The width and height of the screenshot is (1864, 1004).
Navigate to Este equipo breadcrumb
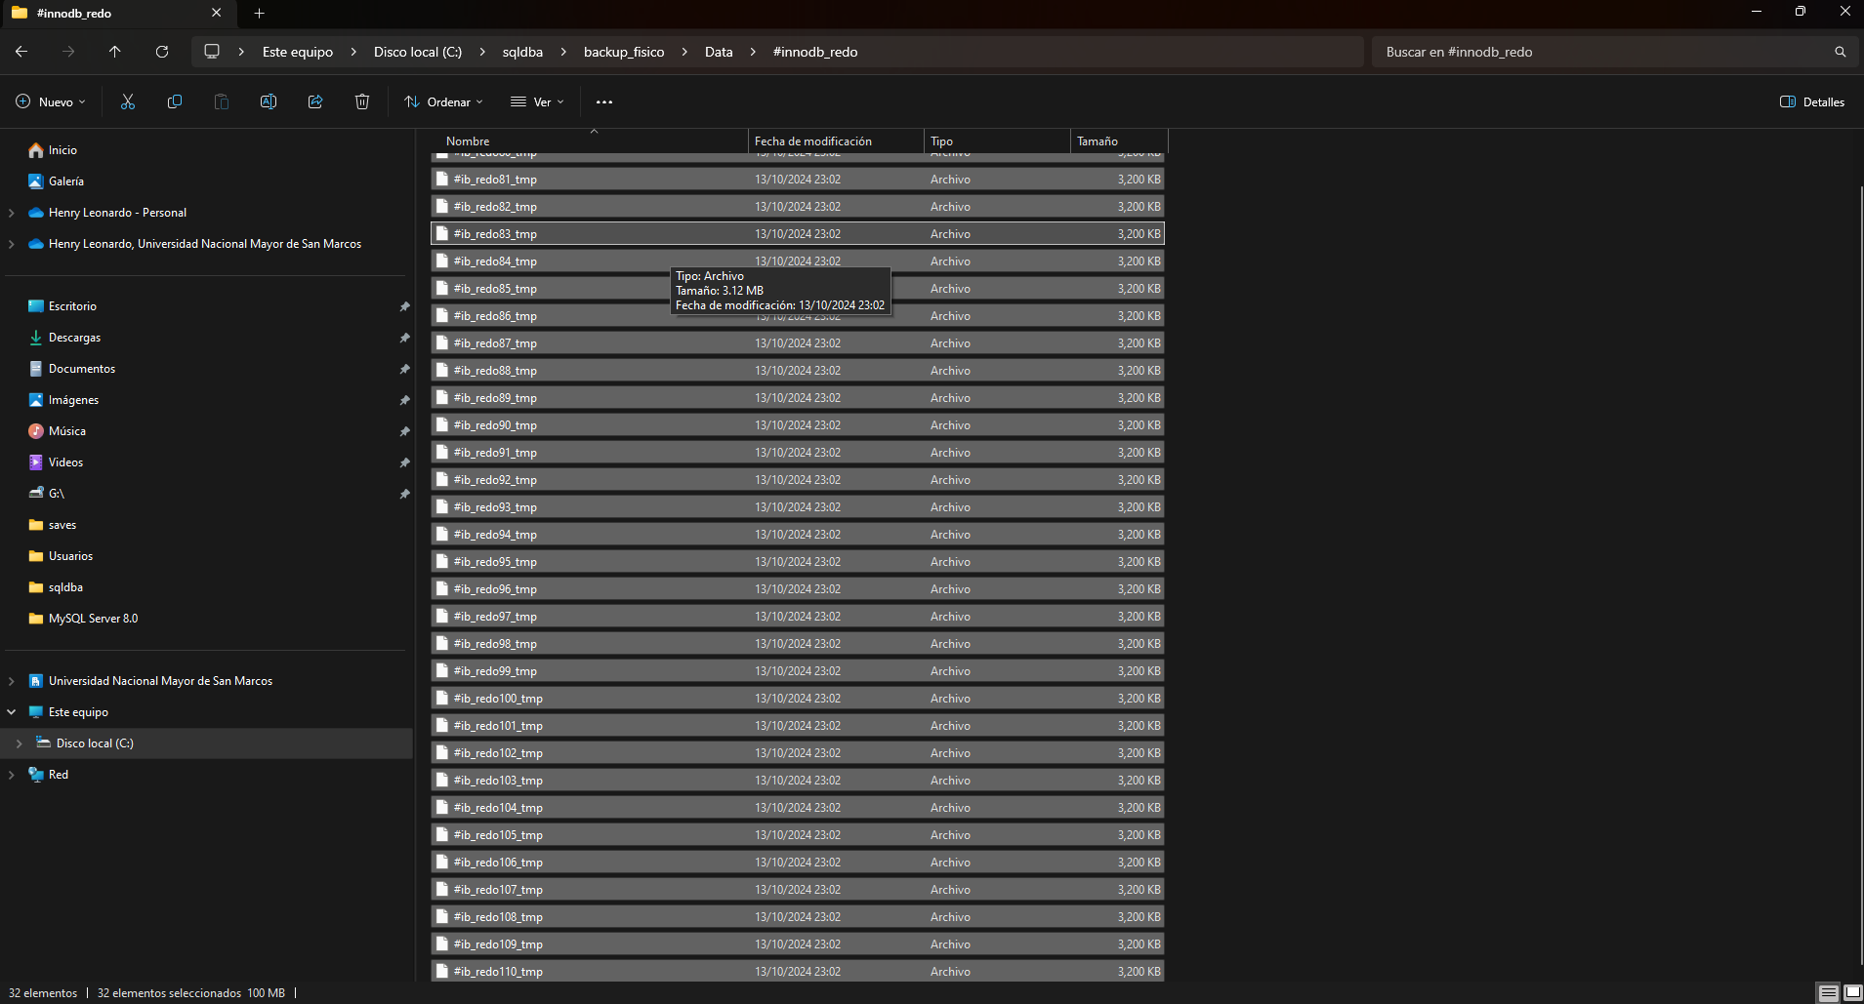(298, 52)
